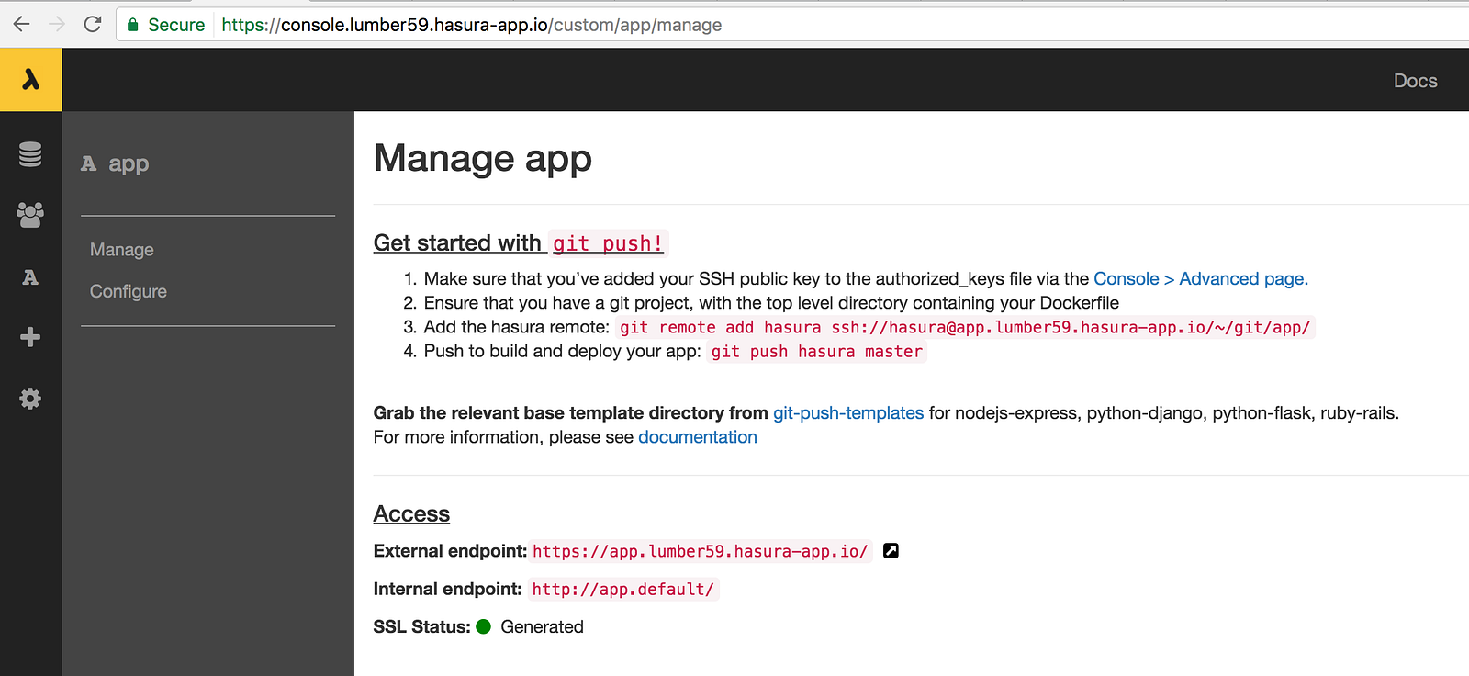The image size is (1469, 676).
Task: Click the internal endpoint http://app.default/ text
Action: click(623, 589)
